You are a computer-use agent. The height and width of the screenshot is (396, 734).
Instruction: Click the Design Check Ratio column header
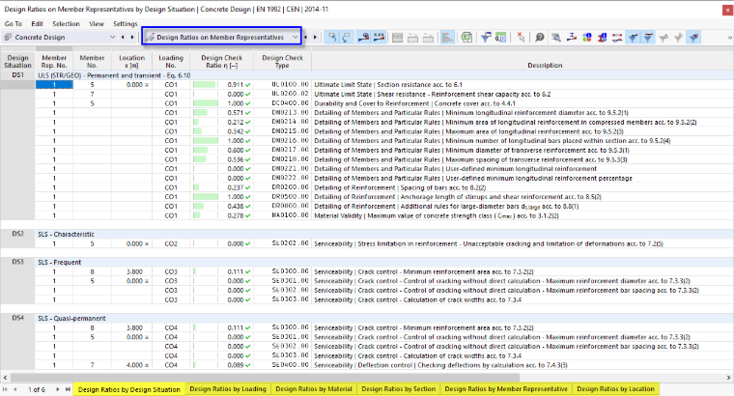[222, 61]
